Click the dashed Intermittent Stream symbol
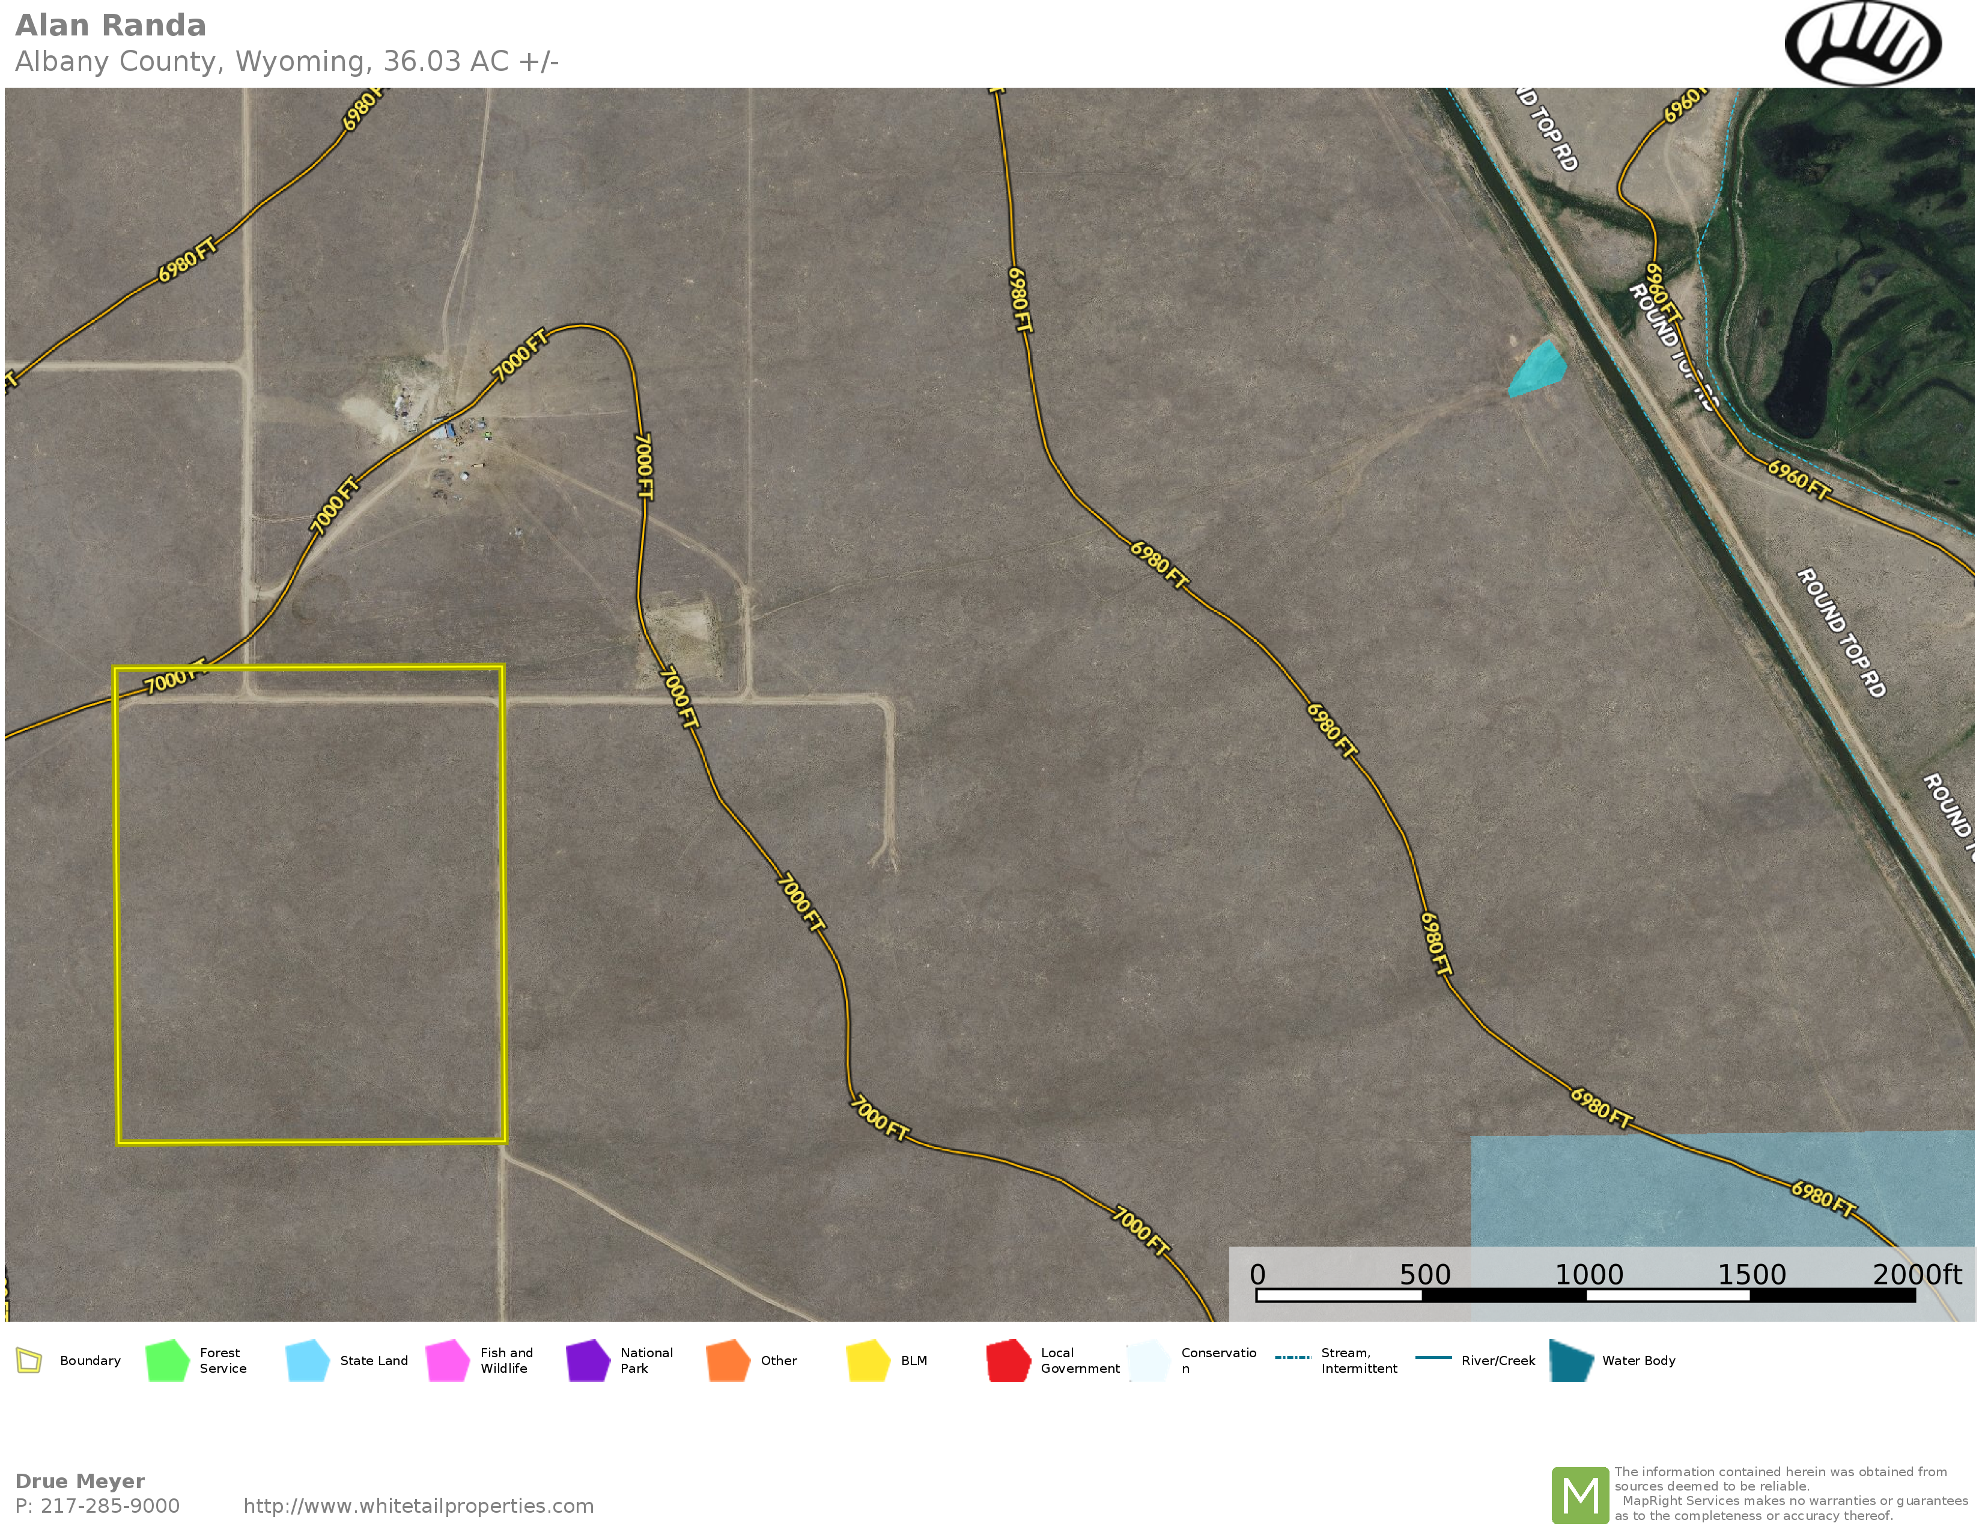1982x1532 pixels. [1292, 1358]
